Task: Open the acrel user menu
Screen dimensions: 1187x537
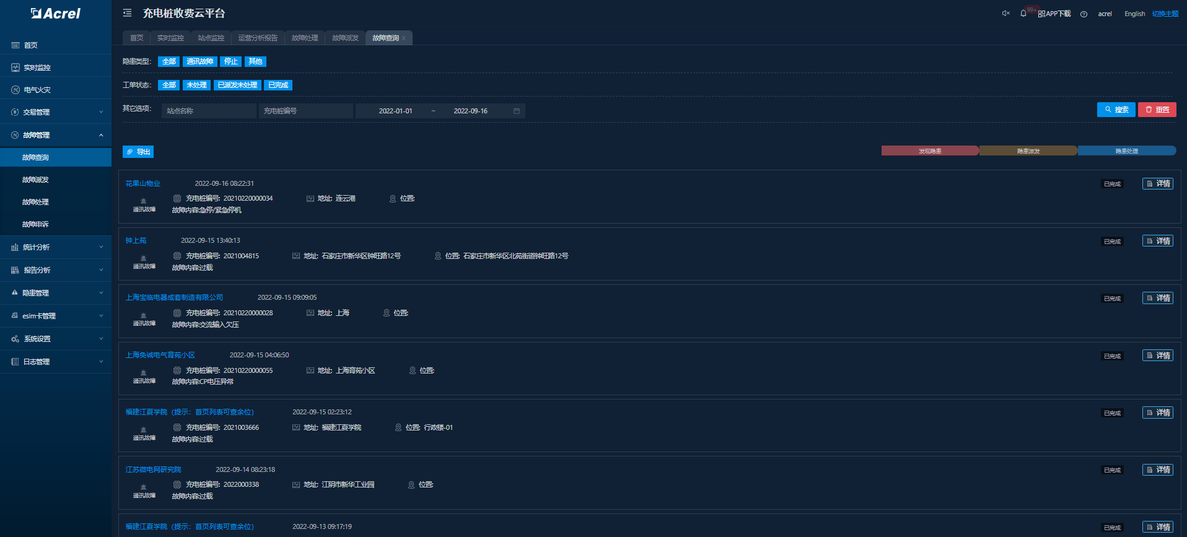Action: coord(1105,14)
